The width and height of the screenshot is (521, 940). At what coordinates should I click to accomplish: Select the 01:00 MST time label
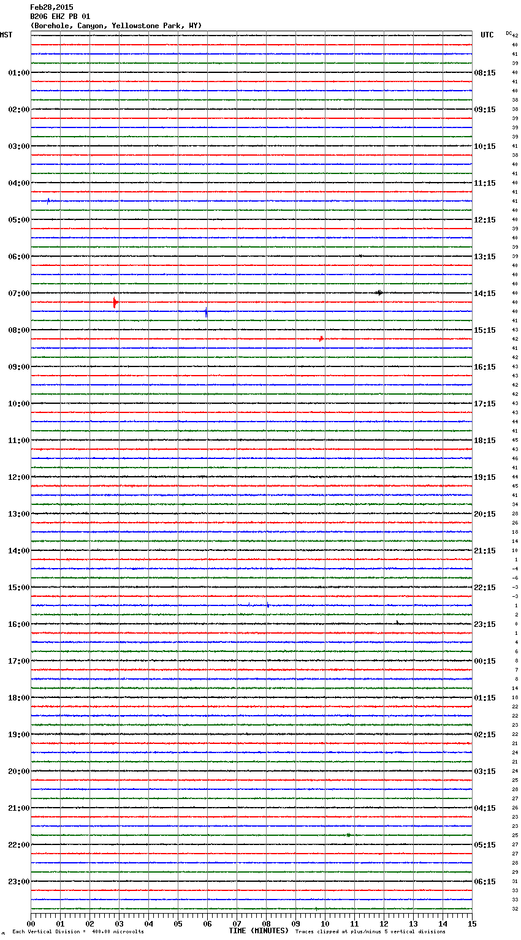[19, 73]
